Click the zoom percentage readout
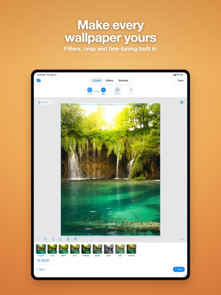221x295 pixels. coord(182,239)
